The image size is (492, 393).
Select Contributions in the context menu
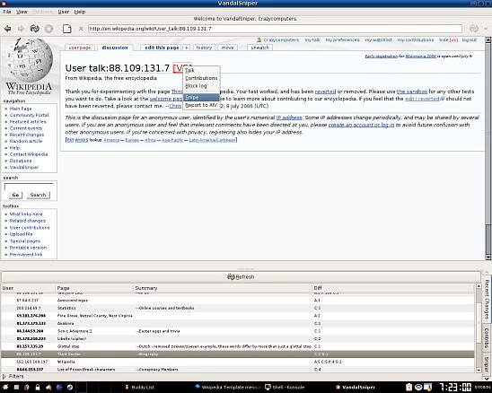coord(201,78)
